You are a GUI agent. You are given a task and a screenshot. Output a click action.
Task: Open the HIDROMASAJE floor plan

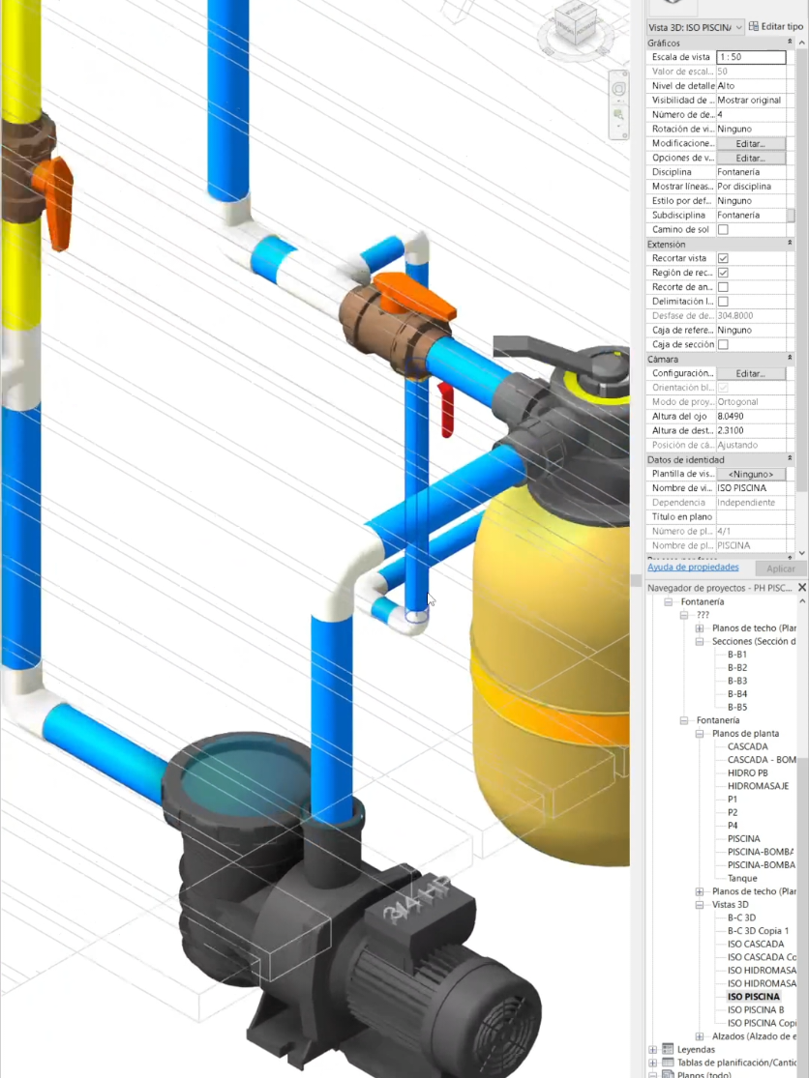(758, 786)
